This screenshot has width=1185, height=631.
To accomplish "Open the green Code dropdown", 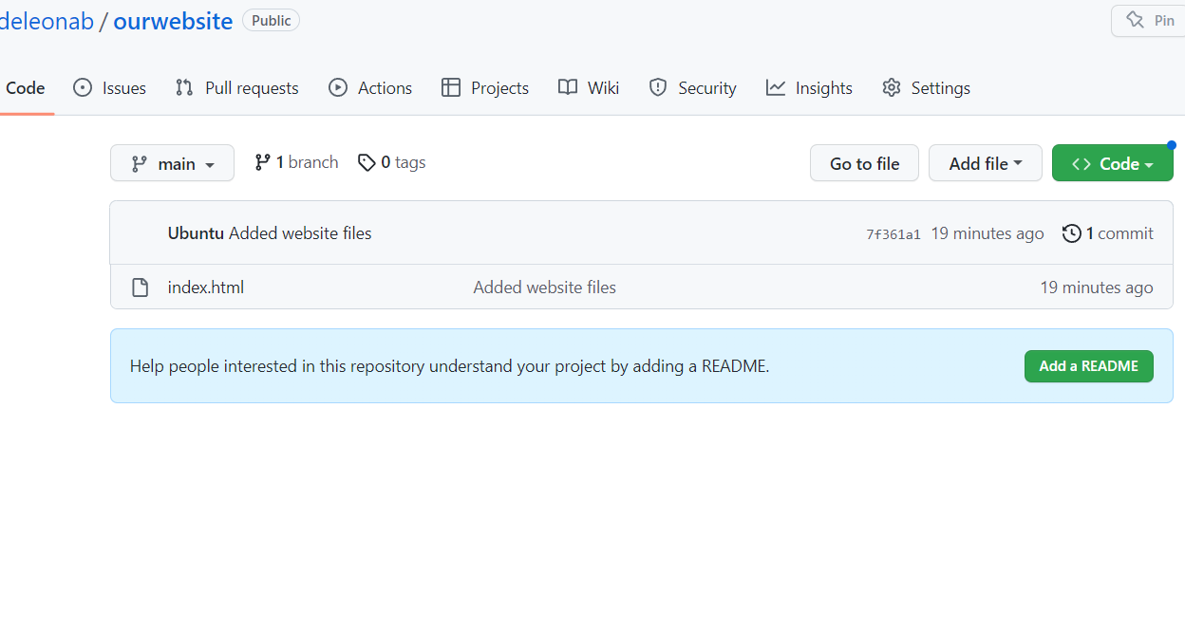I will [1113, 163].
